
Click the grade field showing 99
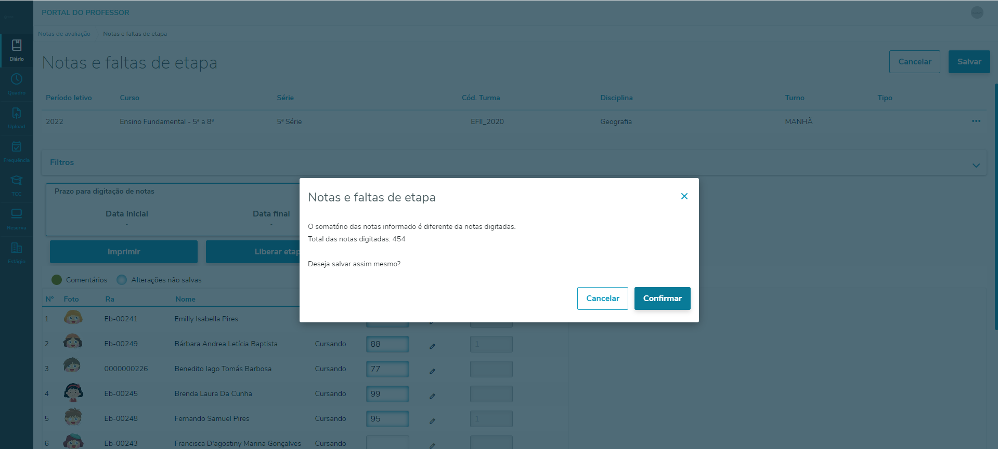click(387, 394)
